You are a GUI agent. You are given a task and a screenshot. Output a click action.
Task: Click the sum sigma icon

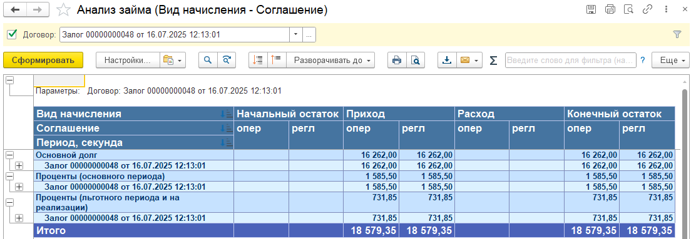[493, 61]
